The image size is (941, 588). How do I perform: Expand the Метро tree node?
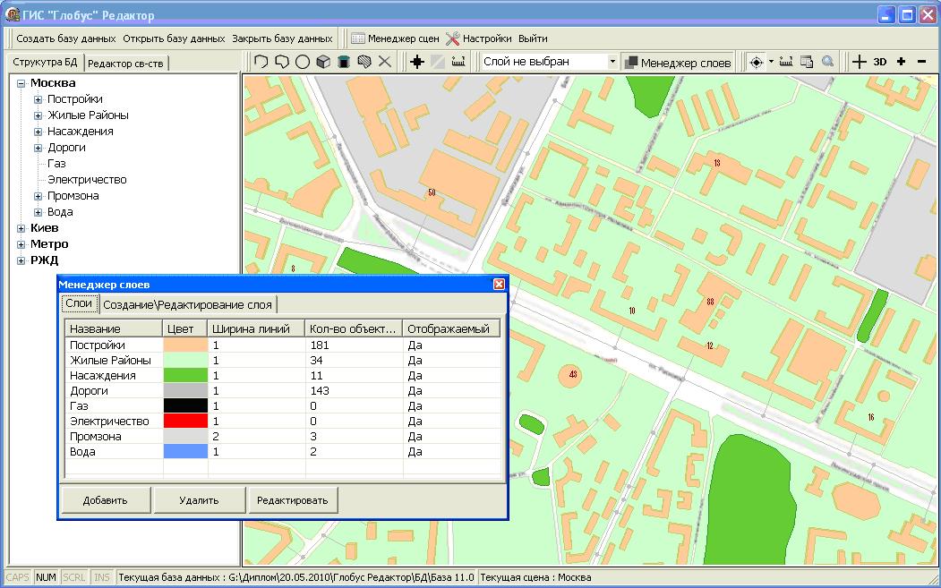[x=21, y=245]
